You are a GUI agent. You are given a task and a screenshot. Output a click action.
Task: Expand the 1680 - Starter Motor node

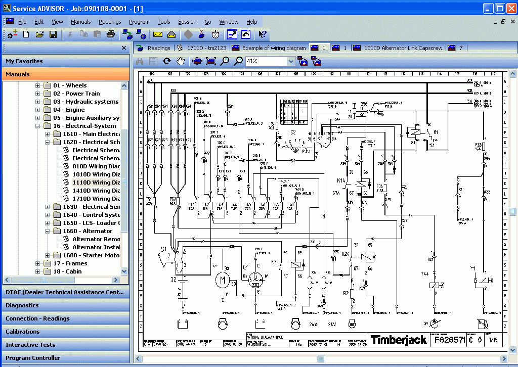[x=47, y=255]
